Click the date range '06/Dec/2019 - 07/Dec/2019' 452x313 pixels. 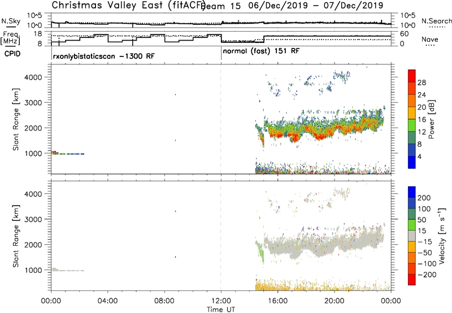point(316,5)
